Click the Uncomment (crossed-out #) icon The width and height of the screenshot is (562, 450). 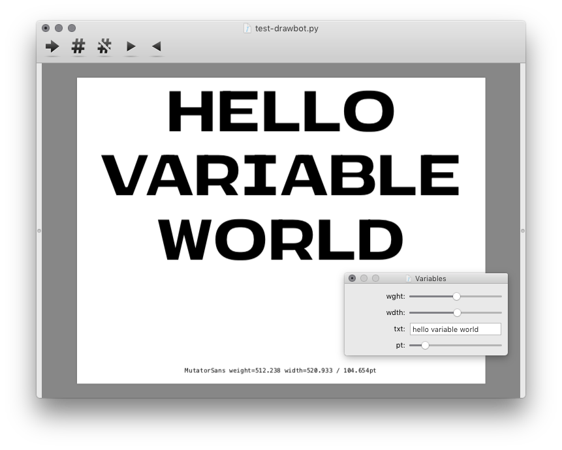pos(104,46)
